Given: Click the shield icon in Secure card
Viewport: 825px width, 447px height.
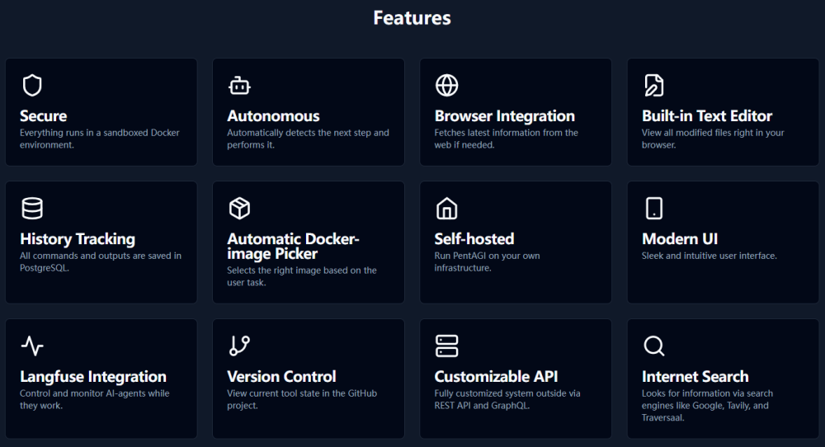Looking at the screenshot, I should pyautogui.click(x=32, y=86).
